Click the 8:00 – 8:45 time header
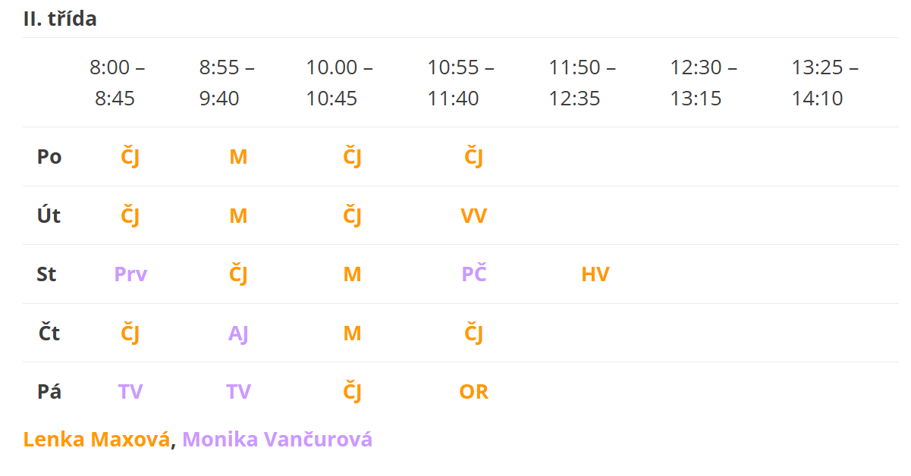 coord(116,83)
